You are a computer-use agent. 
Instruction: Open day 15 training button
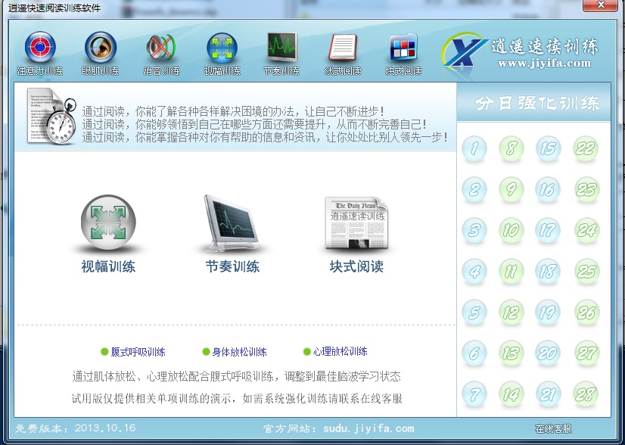pos(548,149)
